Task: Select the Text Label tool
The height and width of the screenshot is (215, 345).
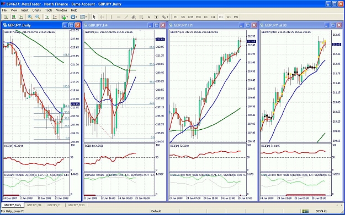Action: 156,17
